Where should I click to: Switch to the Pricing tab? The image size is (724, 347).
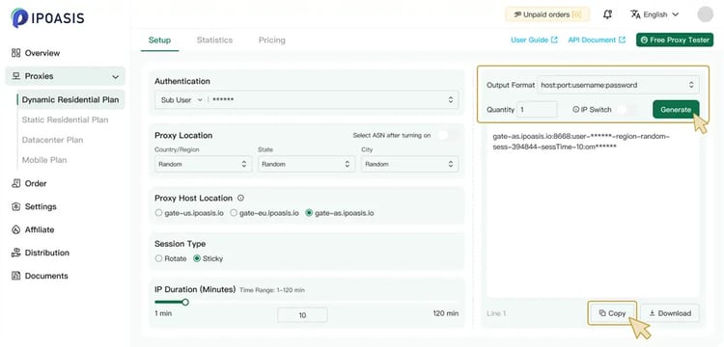coord(271,40)
